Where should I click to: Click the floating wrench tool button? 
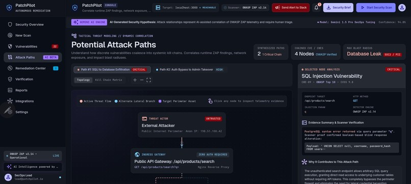[x=7, y=110]
